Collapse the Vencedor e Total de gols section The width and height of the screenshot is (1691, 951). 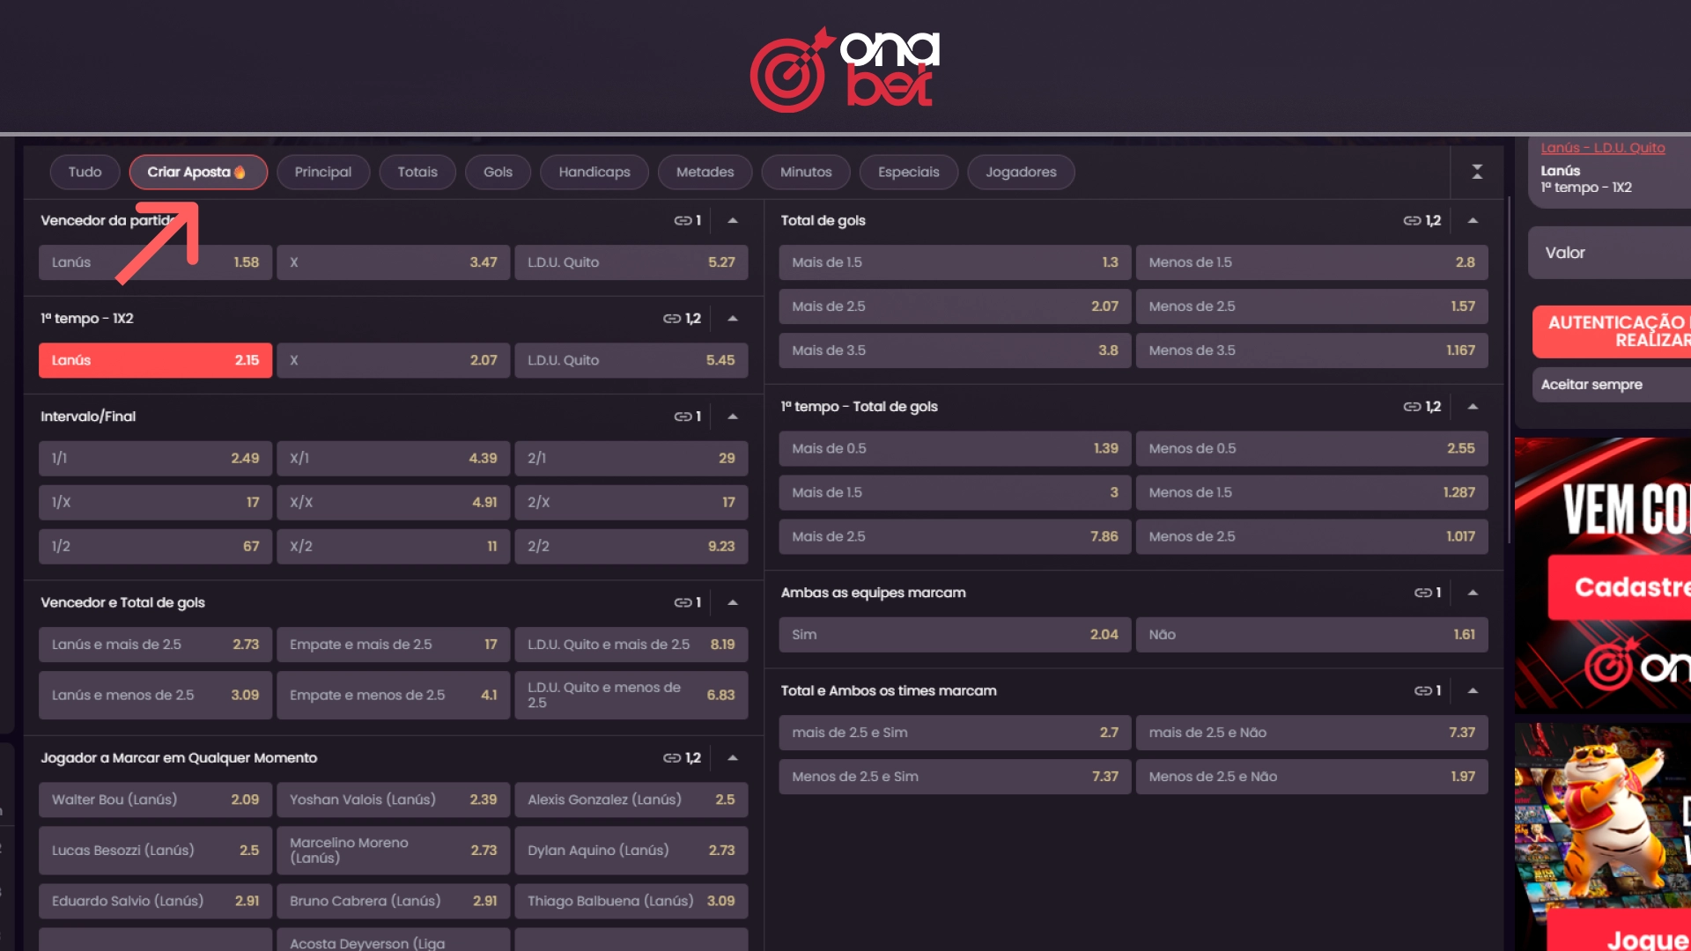click(733, 602)
